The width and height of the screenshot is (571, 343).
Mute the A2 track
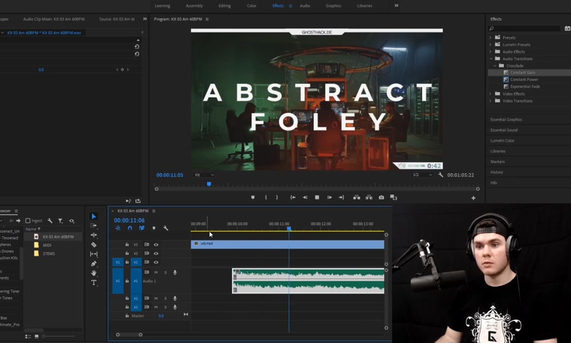(156, 298)
